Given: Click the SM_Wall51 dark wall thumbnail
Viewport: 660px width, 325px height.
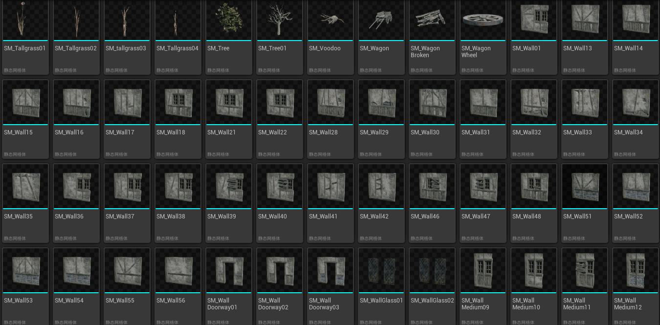Looking at the screenshot, I should coord(585,186).
